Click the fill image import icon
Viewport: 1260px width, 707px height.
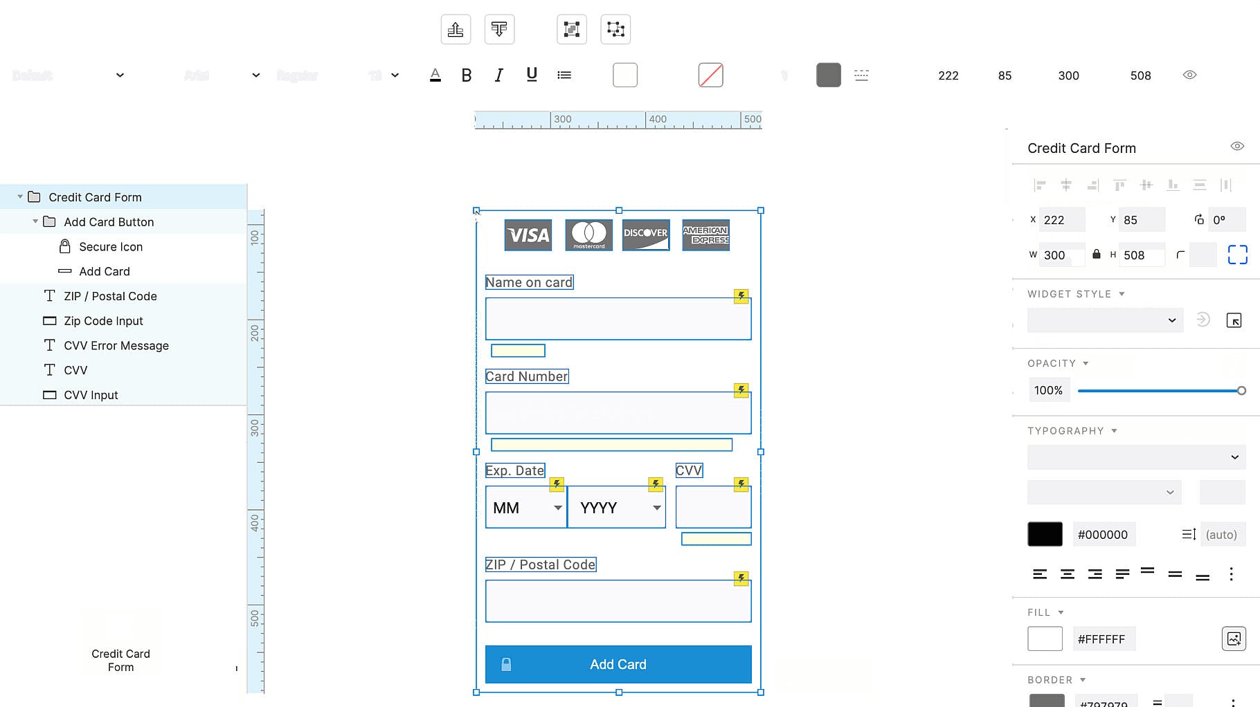(x=1234, y=639)
